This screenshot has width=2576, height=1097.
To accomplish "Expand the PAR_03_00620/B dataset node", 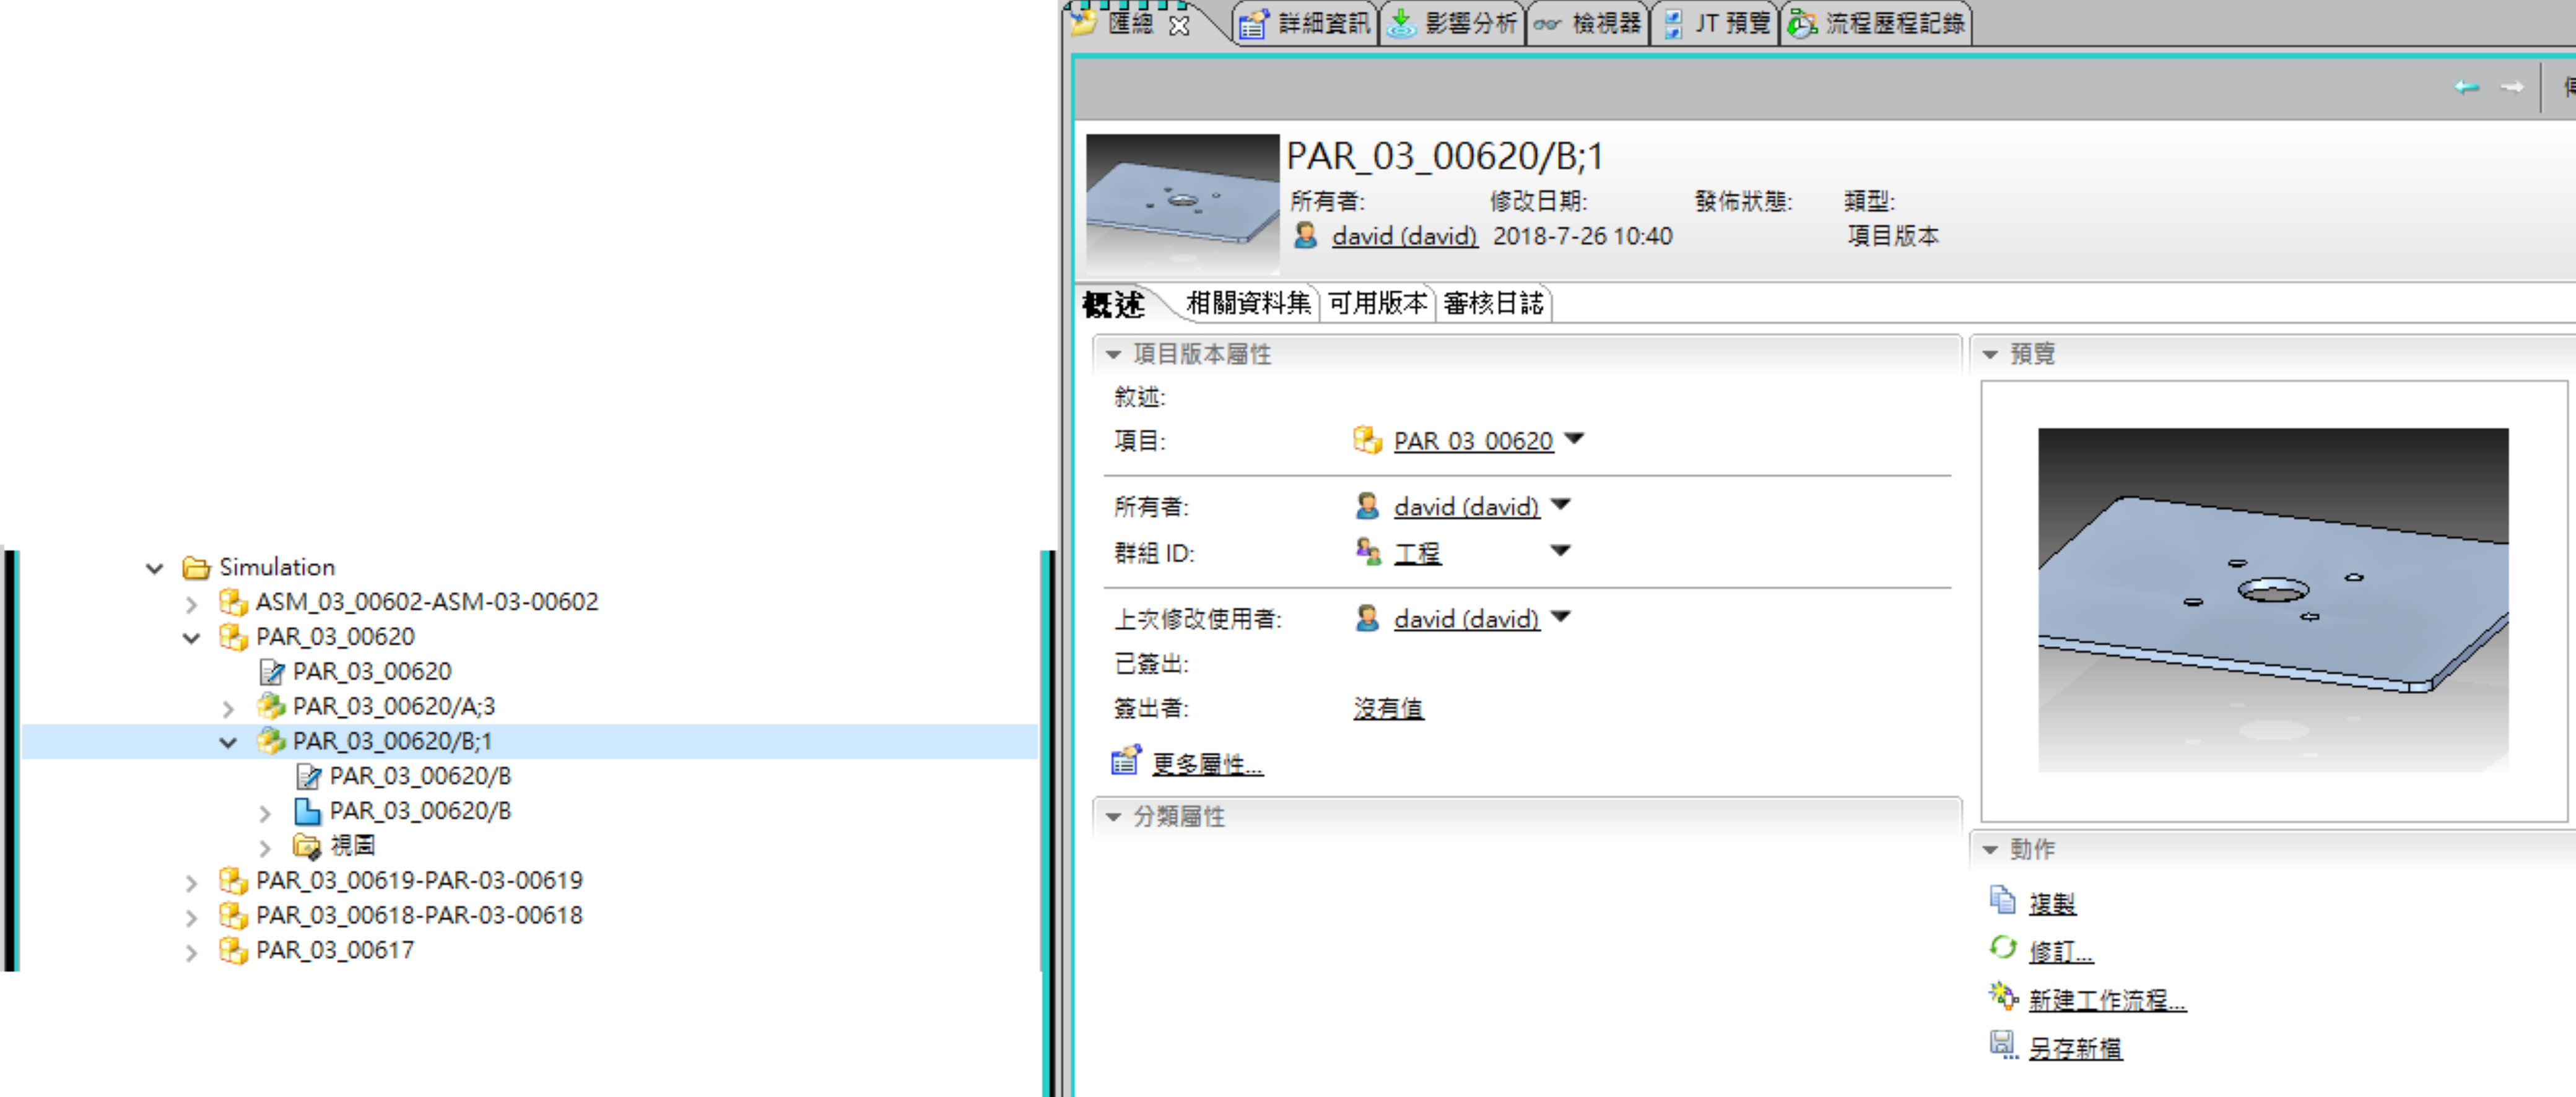I will (x=265, y=812).
